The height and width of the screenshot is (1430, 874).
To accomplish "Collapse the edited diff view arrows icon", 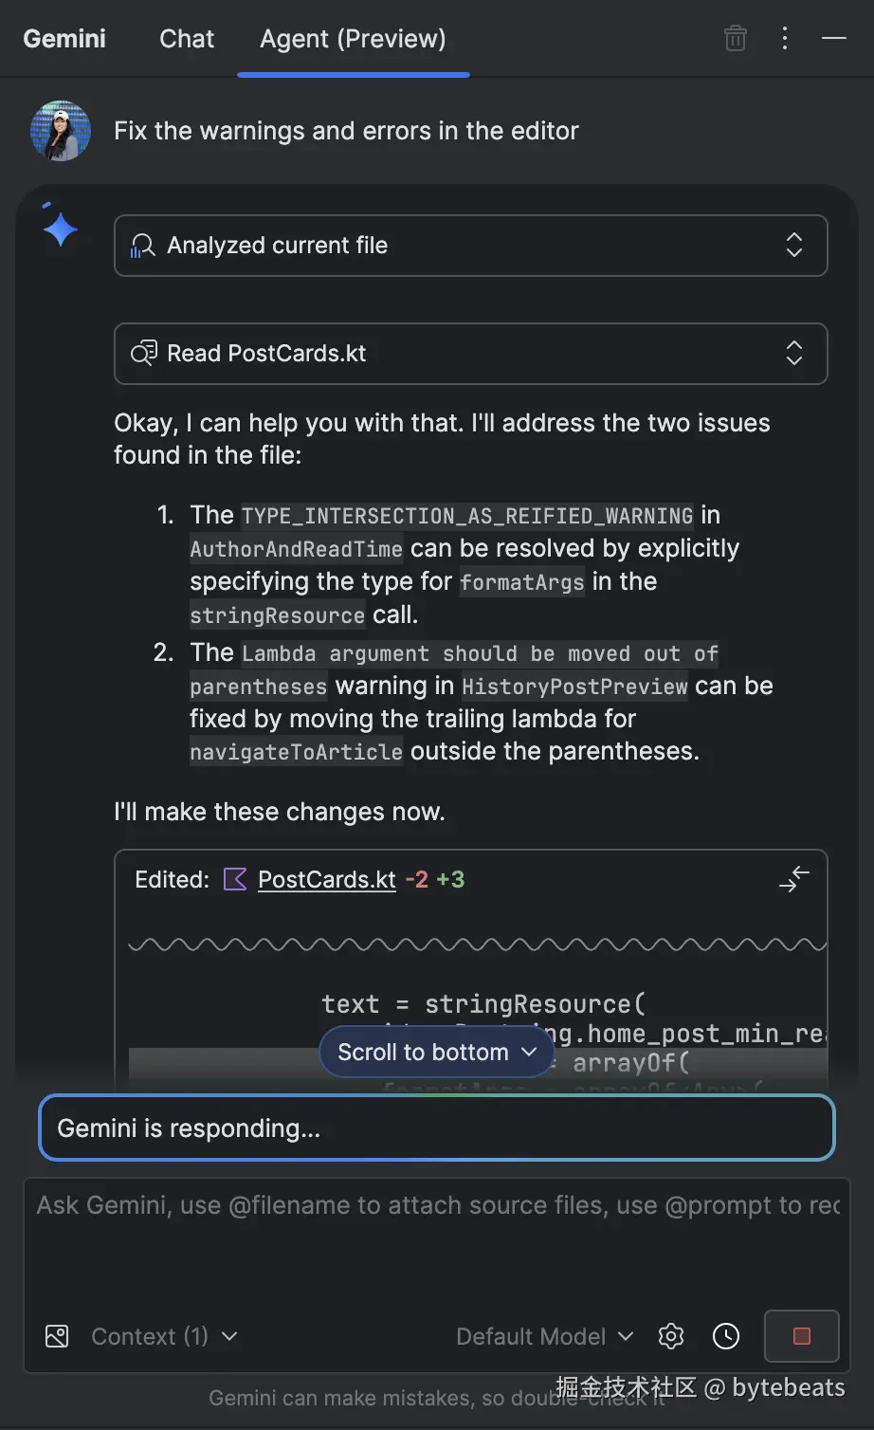I will tap(794, 879).
